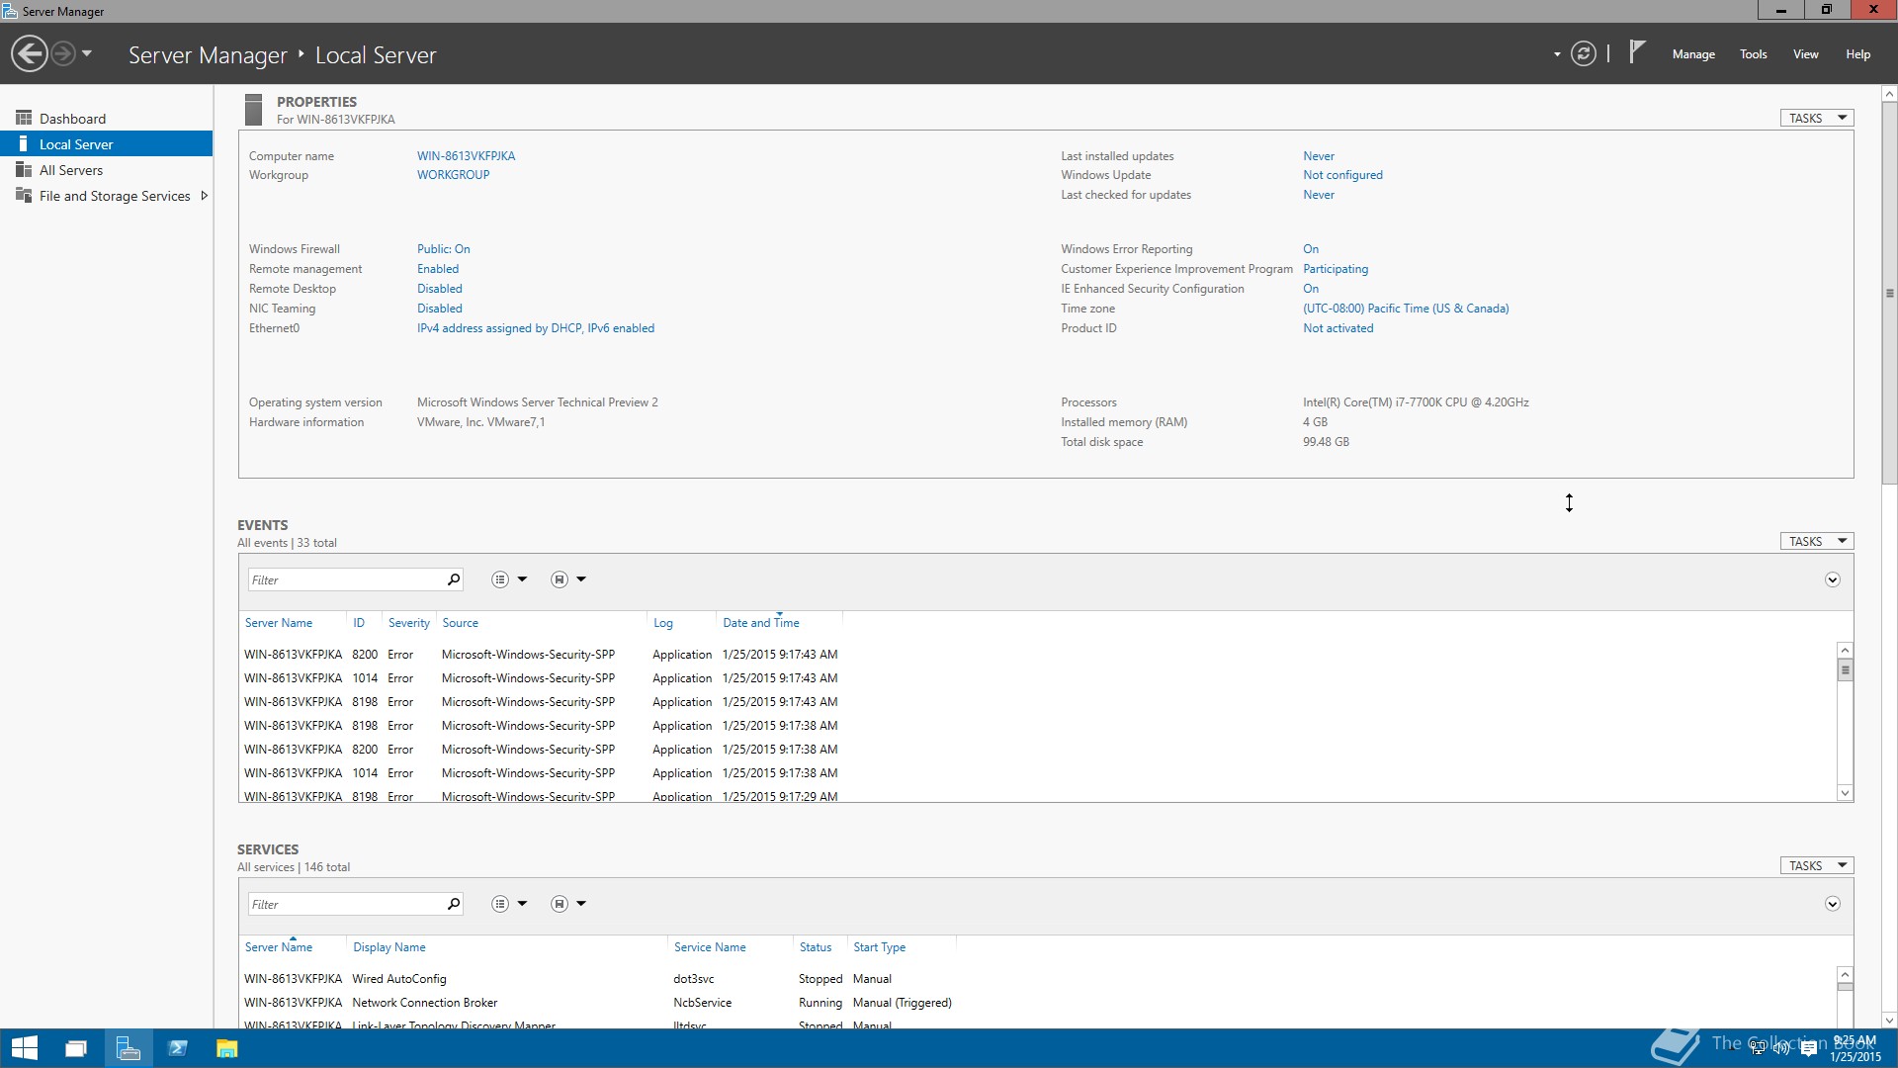This screenshot has width=1898, height=1068.
Task: Sort services by Status column
Action: coord(816,947)
